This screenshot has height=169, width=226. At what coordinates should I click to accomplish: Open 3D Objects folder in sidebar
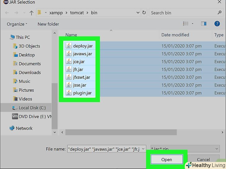26,46
